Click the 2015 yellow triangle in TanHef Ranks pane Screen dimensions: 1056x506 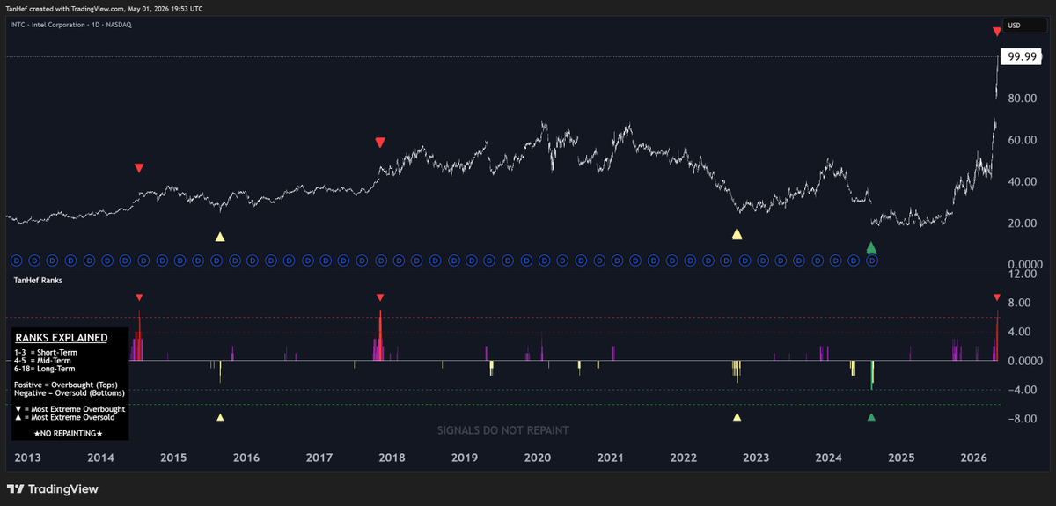[x=221, y=418]
